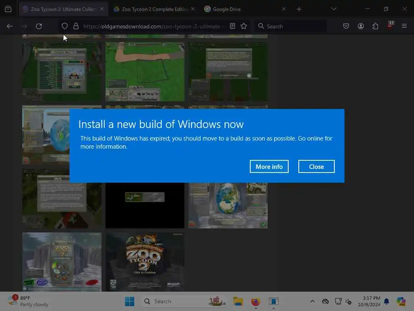
Task: Click the Viking ship search highlight icon
Action: (x=217, y=301)
